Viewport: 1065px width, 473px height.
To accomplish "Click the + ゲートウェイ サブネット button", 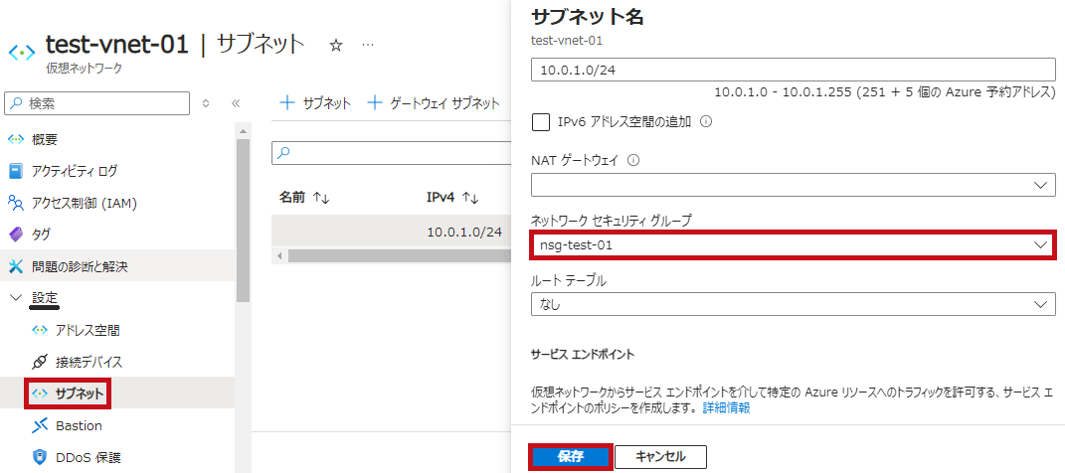I will click(434, 103).
